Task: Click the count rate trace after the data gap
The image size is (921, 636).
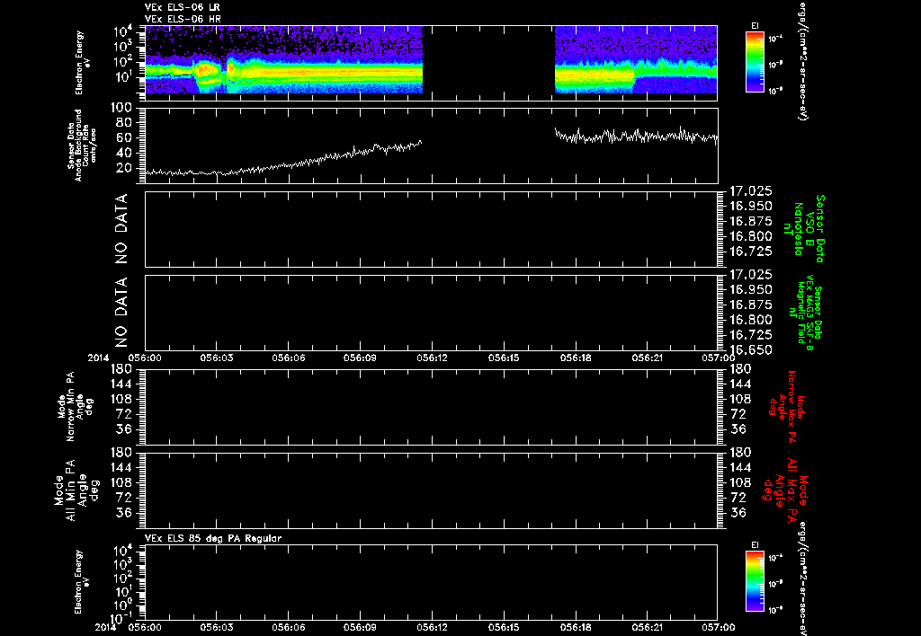Action: 636,137
